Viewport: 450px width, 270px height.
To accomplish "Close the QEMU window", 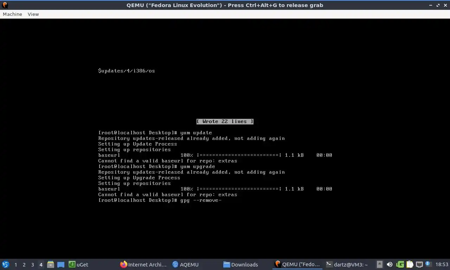I will click(x=445, y=5).
